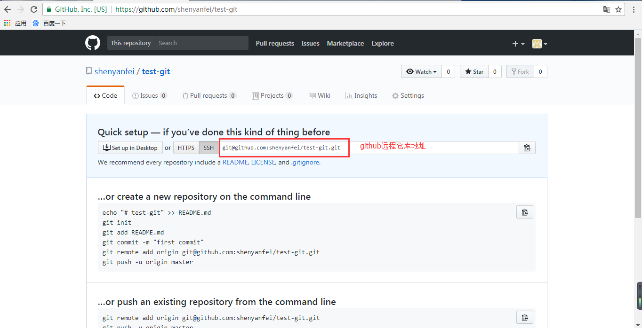Bookmark this page with the star icon
This screenshot has height=328, width=642.
pyautogui.click(x=618, y=9)
